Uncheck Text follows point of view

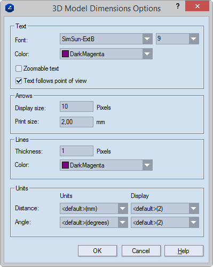click(19, 81)
